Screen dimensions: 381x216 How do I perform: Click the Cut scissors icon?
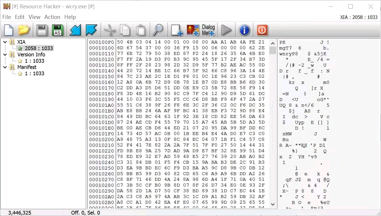(x=110, y=30)
